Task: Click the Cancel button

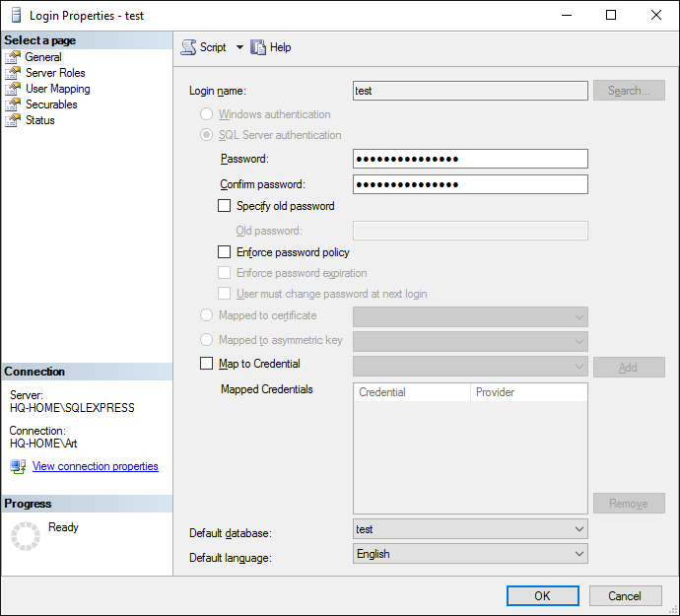Action: pos(625,595)
